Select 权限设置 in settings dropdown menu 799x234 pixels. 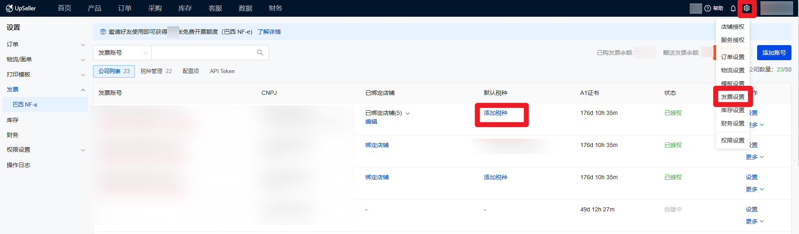[733, 140]
